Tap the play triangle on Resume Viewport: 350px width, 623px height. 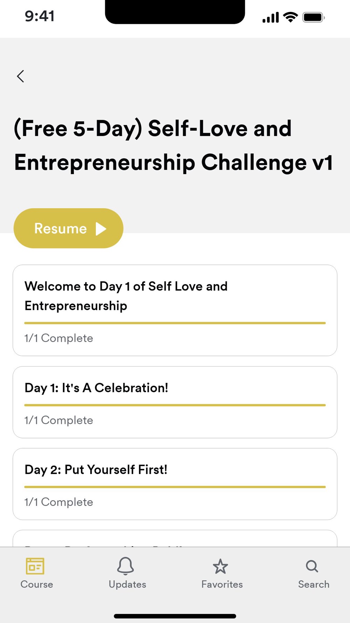101,229
